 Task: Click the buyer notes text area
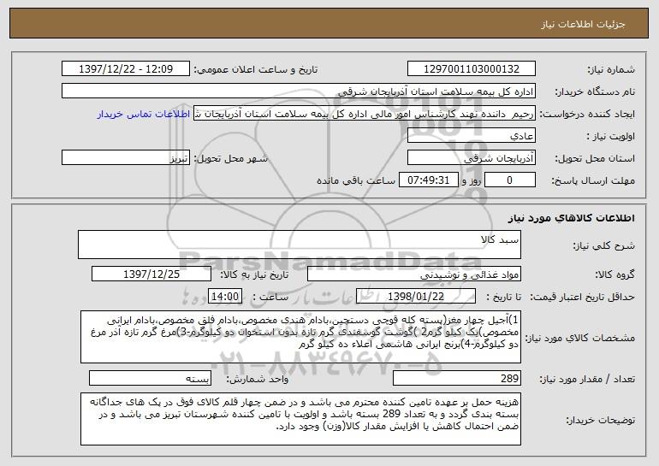pos(300,419)
